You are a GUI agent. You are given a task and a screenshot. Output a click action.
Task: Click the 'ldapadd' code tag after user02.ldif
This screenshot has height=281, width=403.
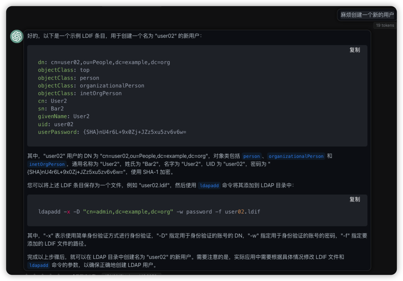tap(209, 186)
